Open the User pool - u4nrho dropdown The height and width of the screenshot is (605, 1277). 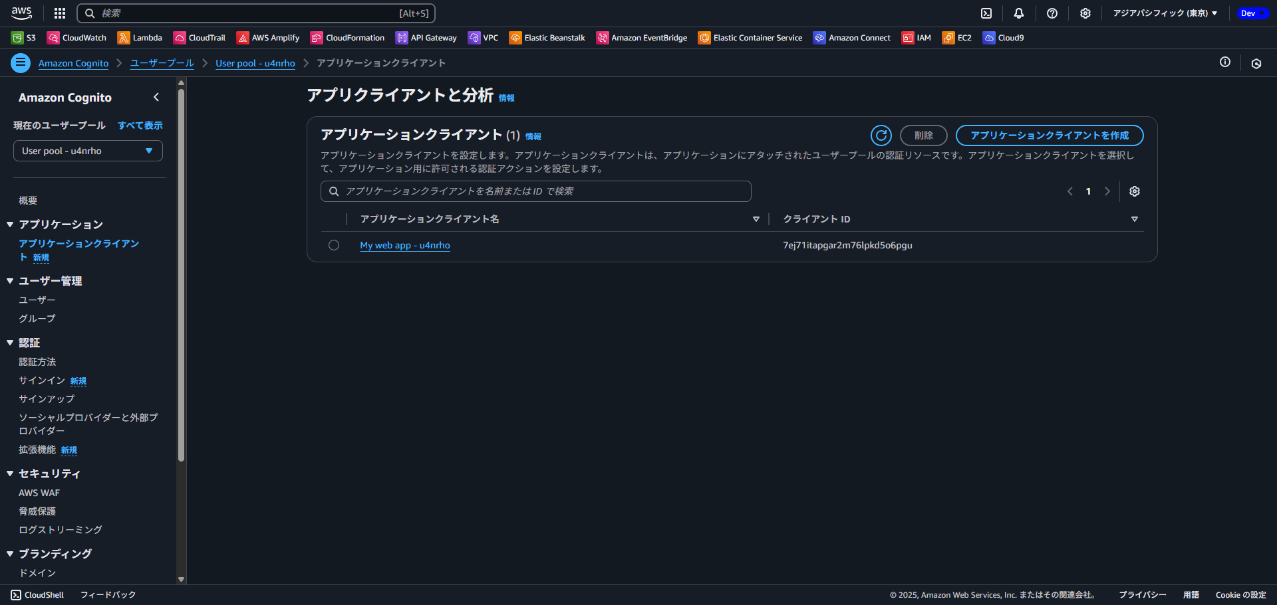point(88,151)
